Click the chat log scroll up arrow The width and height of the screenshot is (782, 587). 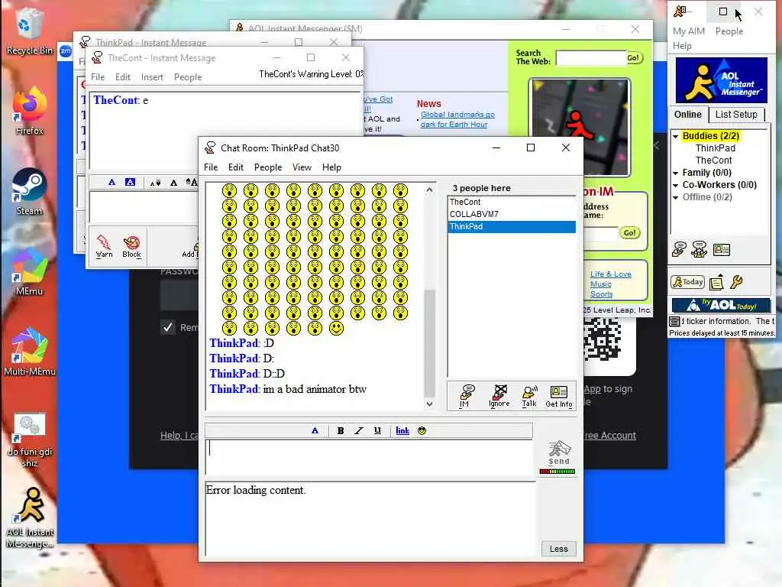[429, 190]
